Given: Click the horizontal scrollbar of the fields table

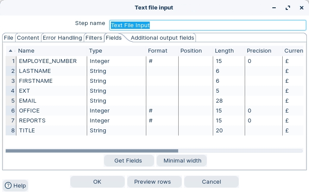Looking at the screenshot, I should coord(91,151).
